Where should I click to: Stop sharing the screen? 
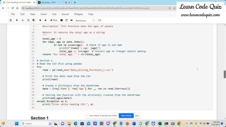coord(126,116)
